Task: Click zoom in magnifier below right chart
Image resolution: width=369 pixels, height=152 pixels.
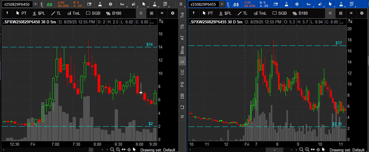Action: (312, 150)
